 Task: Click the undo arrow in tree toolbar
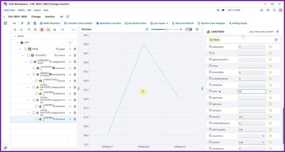point(63,29)
